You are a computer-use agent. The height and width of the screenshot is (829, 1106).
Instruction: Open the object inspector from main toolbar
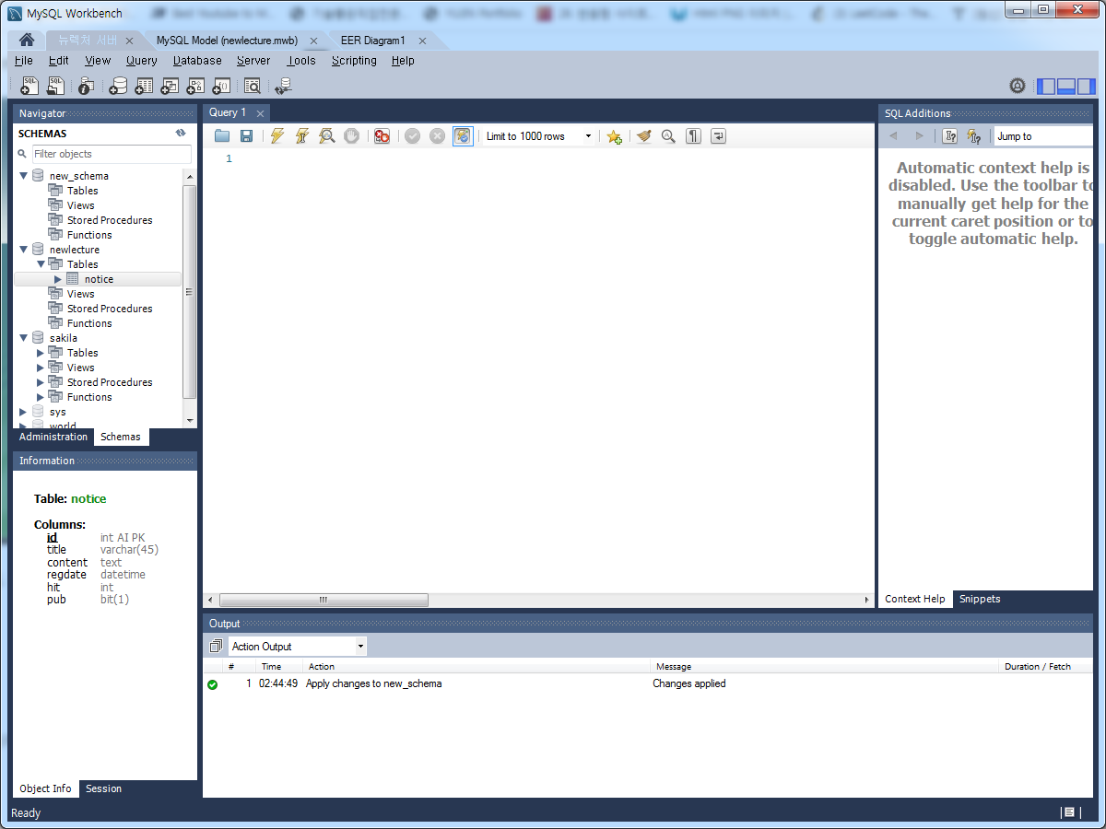(x=86, y=86)
